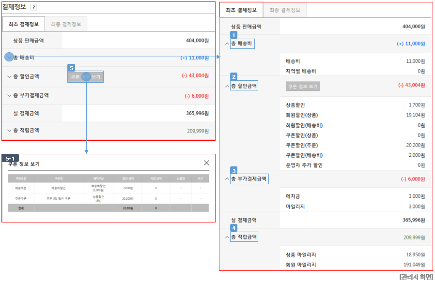Click the 19,104원 value
435x281 pixels.
coord(416,115)
